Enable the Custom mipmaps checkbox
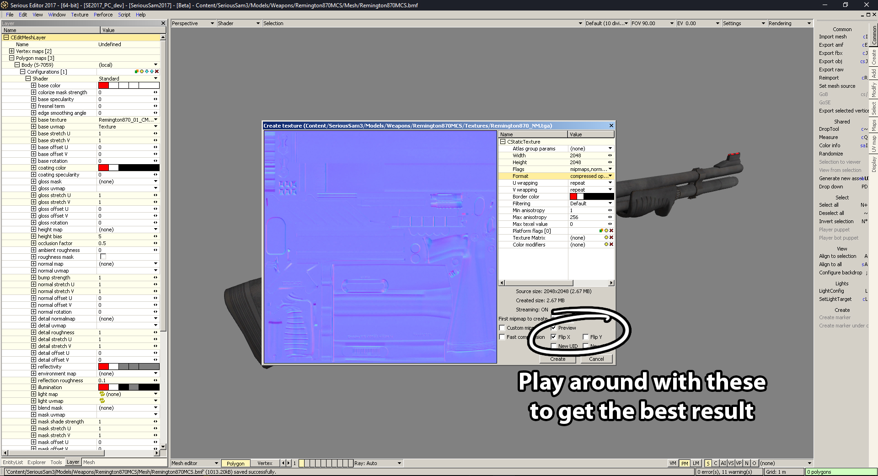Viewport: 878px width, 476px height. click(502, 328)
